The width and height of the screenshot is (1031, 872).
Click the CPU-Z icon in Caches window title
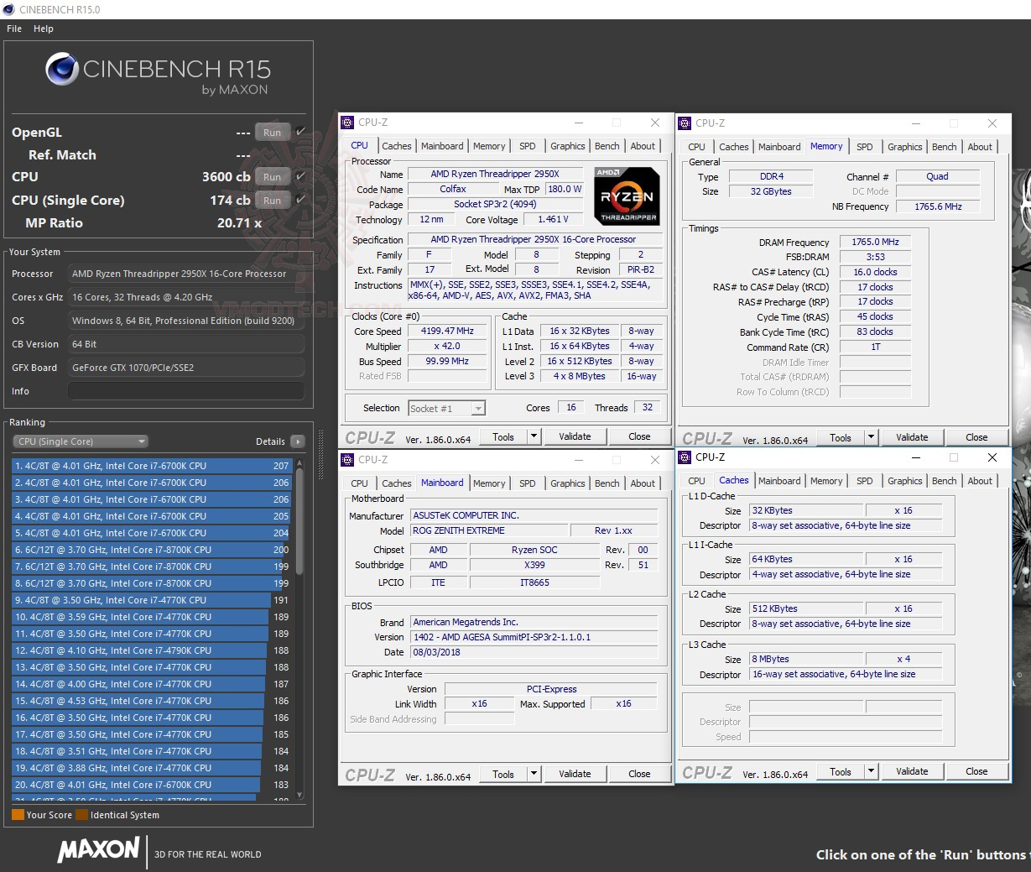pos(685,457)
